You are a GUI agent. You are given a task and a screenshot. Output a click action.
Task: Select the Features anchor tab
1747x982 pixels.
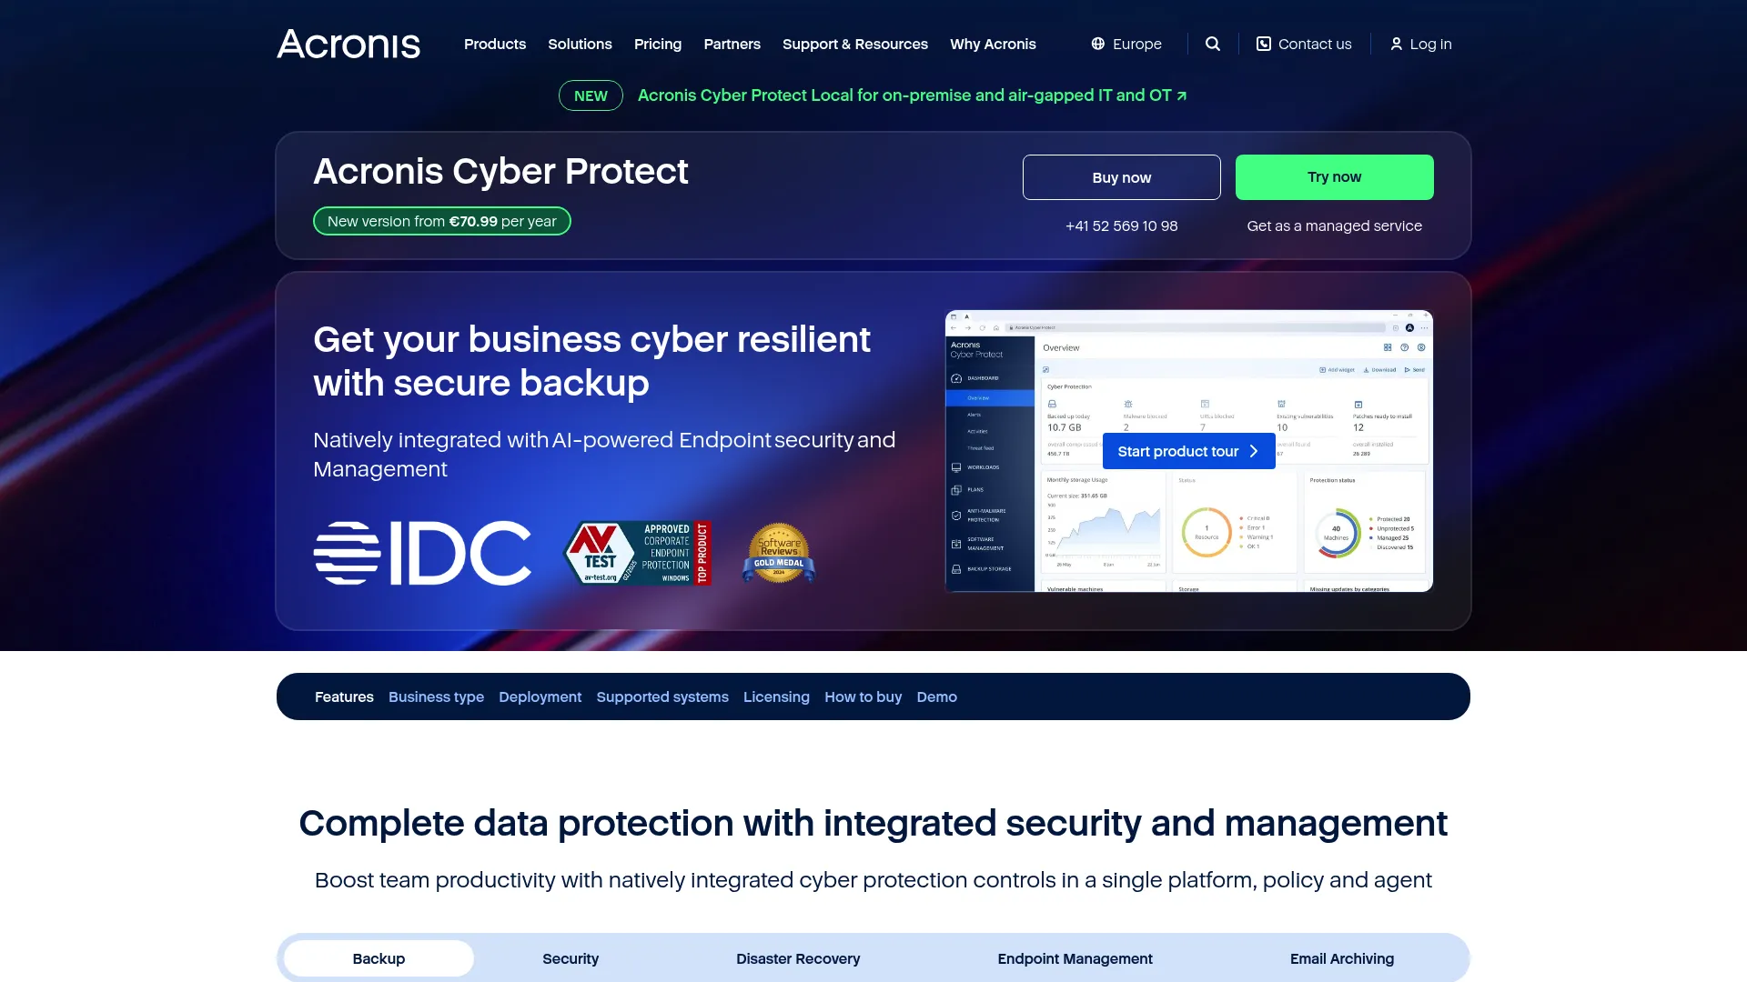tap(344, 696)
